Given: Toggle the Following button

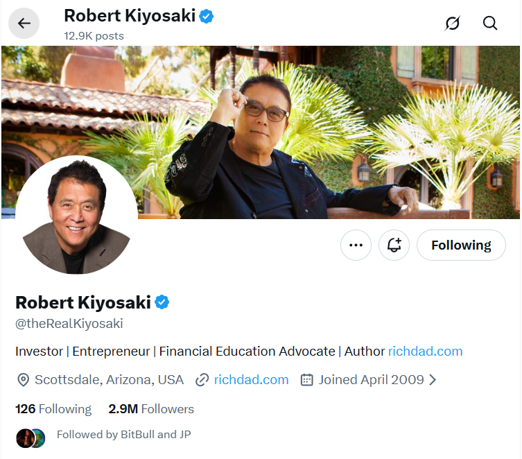Looking at the screenshot, I should pos(461,245).
